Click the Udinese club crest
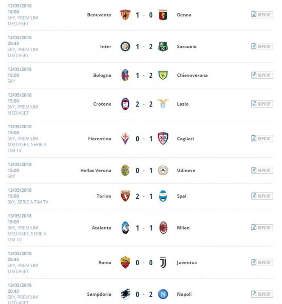 (x=163, y=170)
